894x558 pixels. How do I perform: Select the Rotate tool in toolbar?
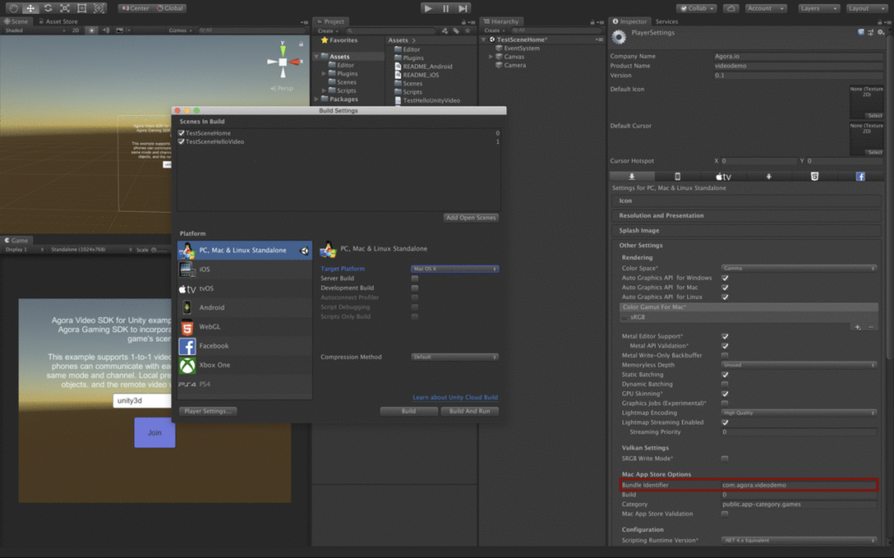coord(47,8)
